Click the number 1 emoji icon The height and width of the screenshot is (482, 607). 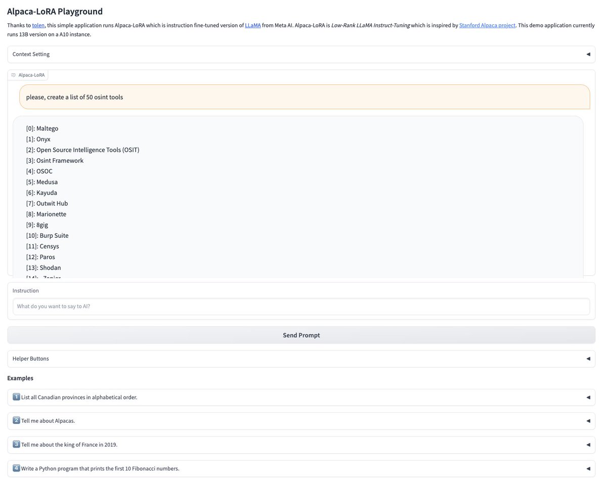point(16,397)
